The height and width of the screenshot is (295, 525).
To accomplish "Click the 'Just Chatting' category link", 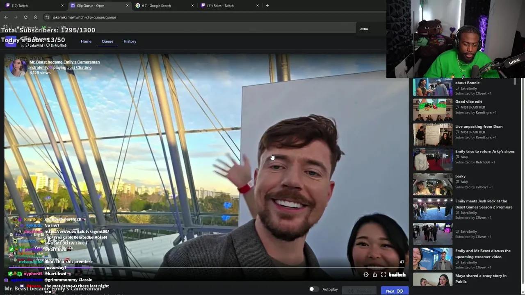I will (x=80, y=67).
